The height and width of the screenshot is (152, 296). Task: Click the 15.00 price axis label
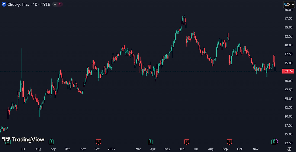[x=288, y=134]
